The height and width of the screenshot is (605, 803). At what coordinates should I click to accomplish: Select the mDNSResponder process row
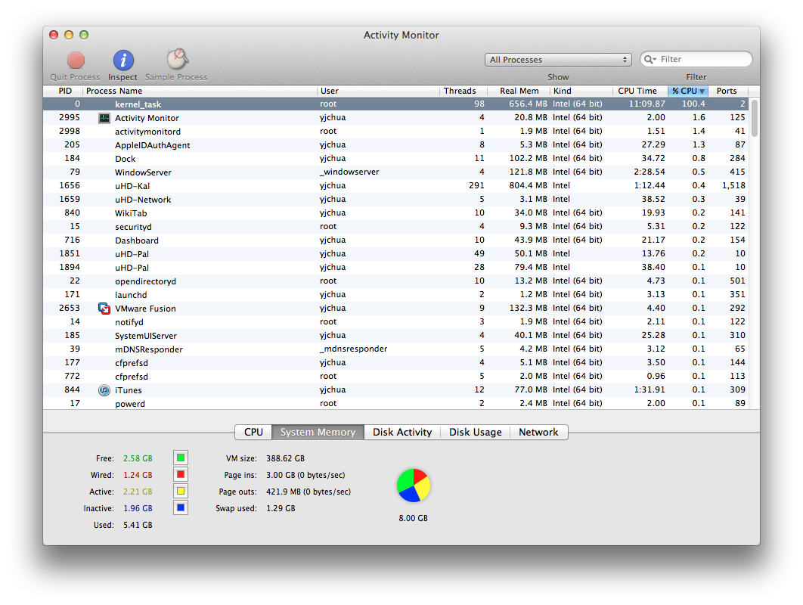396,349
